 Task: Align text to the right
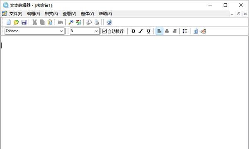(175, 31)
